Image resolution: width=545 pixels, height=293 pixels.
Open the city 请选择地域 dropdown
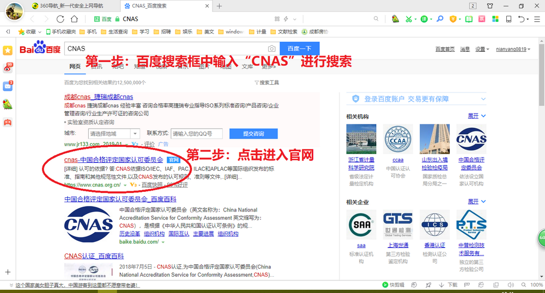point(114,134)
